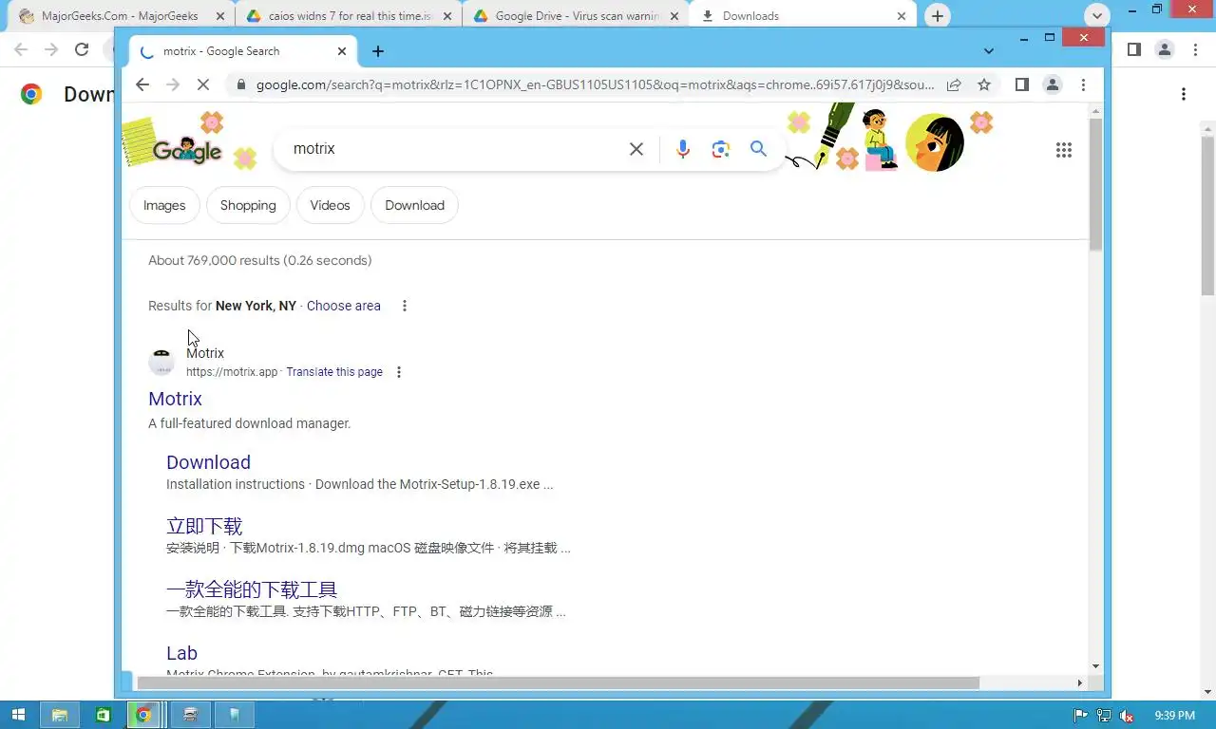Viewport: 1216px width, 729px height.
Task: Start voice search with the microphone icon
Action: [682, 149]
